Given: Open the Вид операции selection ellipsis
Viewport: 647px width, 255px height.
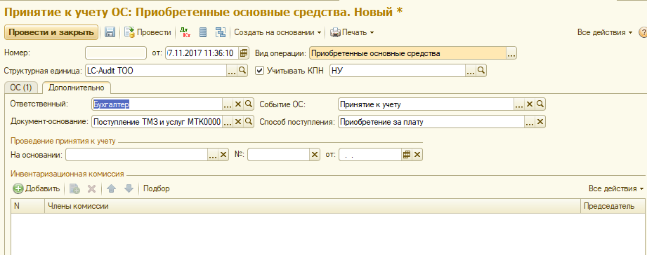Looking at the screenshot, I should (x=511, y=53).
